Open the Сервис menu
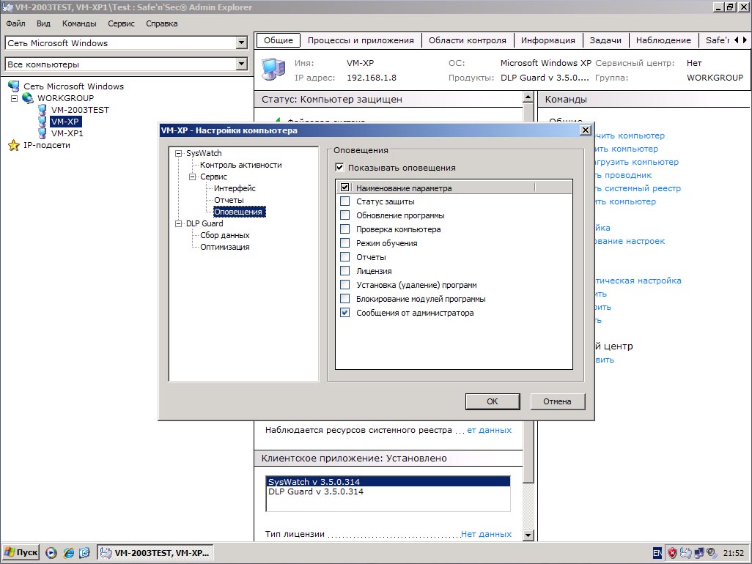 [121, 23]
